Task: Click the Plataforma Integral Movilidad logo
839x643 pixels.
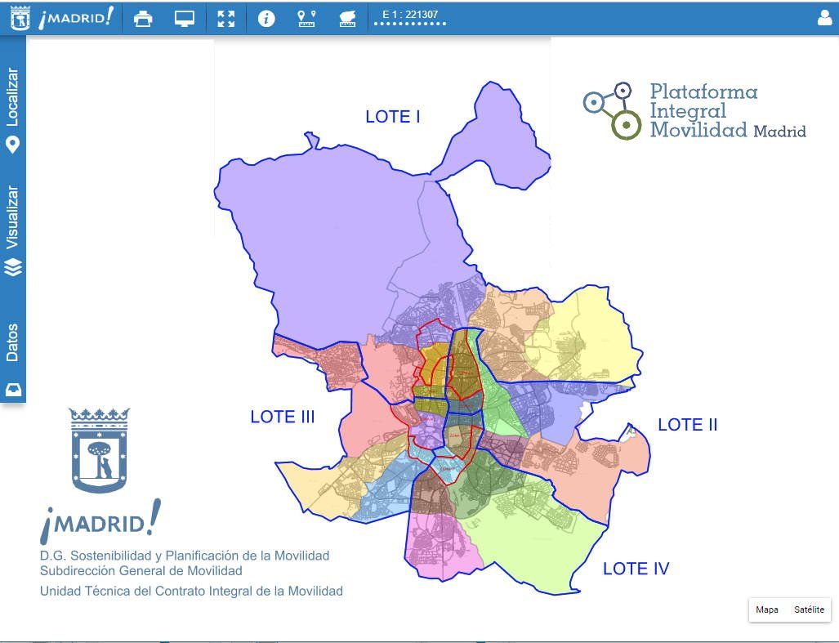Action: [x=694, y=110]
